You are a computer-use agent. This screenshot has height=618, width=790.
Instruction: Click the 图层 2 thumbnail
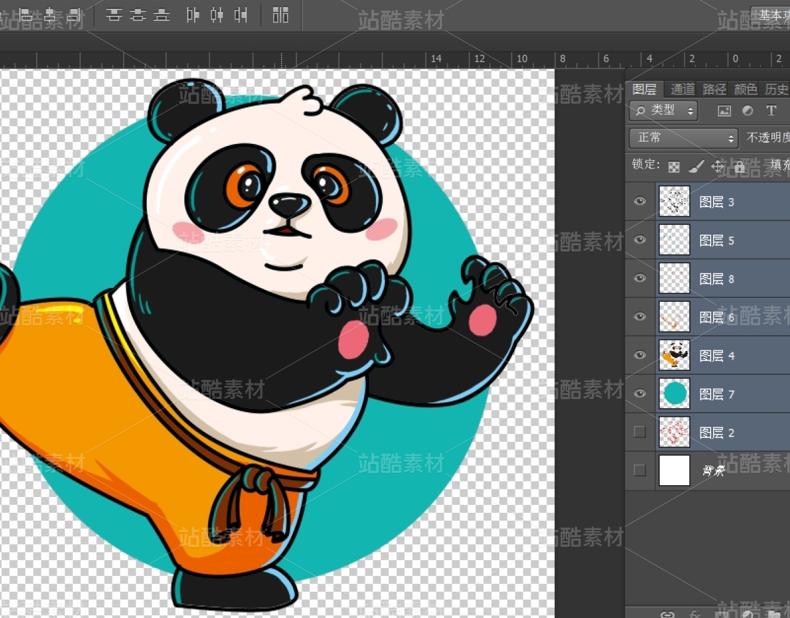(x=674, y=432)
